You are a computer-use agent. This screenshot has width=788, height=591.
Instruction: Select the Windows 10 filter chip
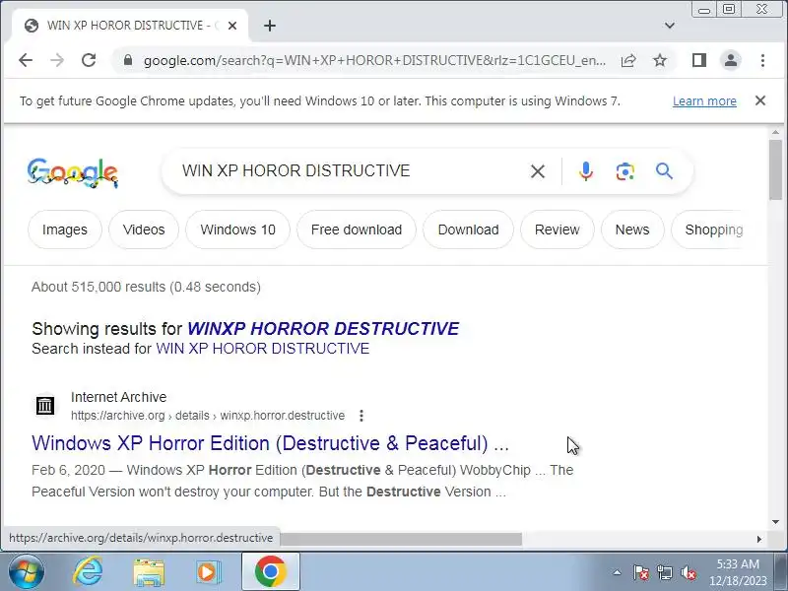pyautogui.click(x=237, y=230)
